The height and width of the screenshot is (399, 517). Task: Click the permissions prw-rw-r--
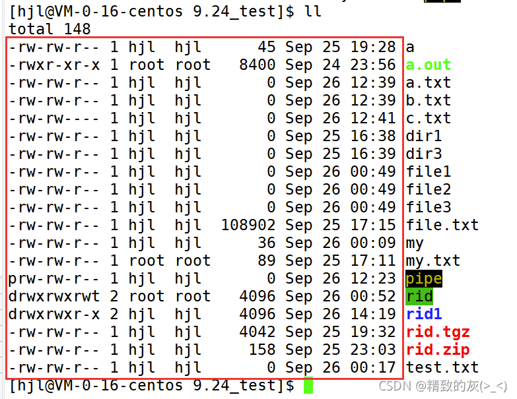(x=54, y=279)
